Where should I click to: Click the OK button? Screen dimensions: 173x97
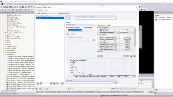coord(125,89)
